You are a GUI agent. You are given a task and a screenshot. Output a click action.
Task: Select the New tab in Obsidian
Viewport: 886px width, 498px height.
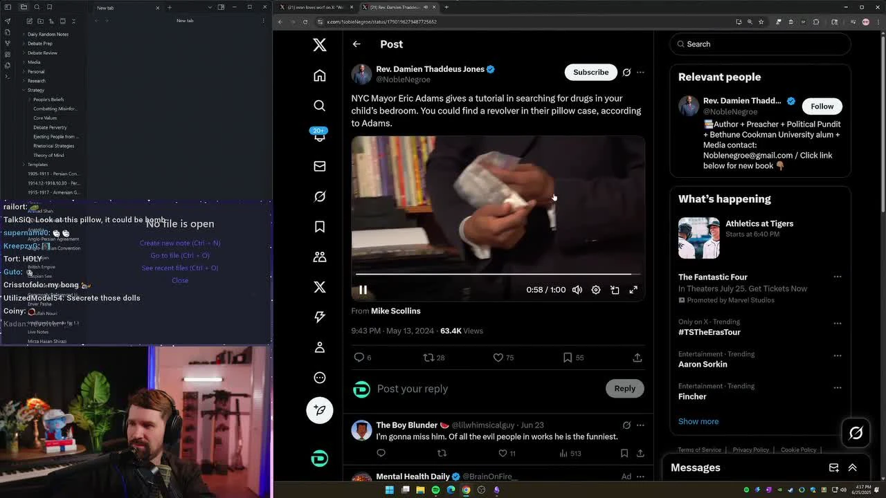pos(127,8)
